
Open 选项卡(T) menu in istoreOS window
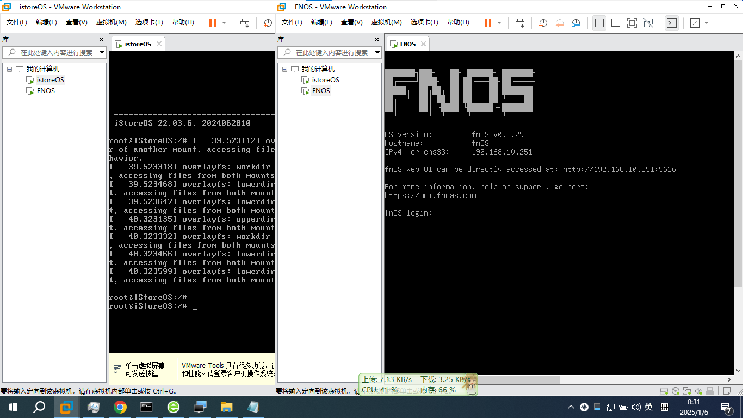[x=149, y=22]
